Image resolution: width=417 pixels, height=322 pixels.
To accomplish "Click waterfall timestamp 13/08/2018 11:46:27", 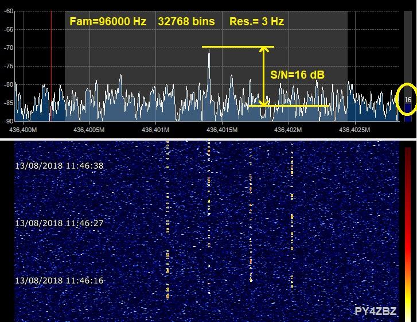I will click(x=59, y=223).
